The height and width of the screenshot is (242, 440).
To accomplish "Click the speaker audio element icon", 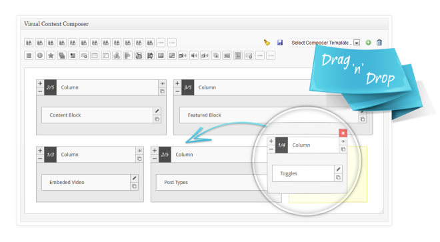I will pos(194,55).
